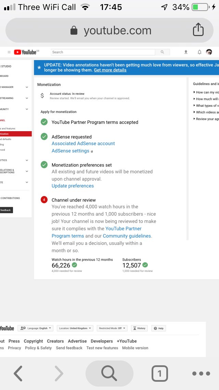This screenshot has width=219, height=390.
Task: Click the dollar sign account status icon
Action: pos(42,95)
